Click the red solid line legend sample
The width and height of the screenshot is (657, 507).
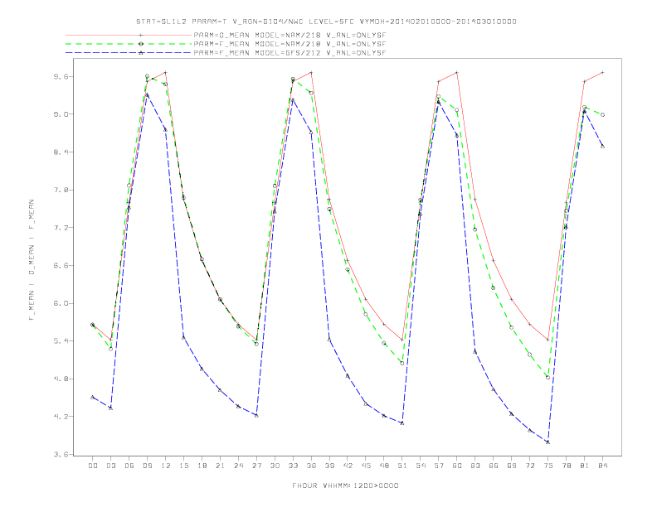(x=129, y=36)
